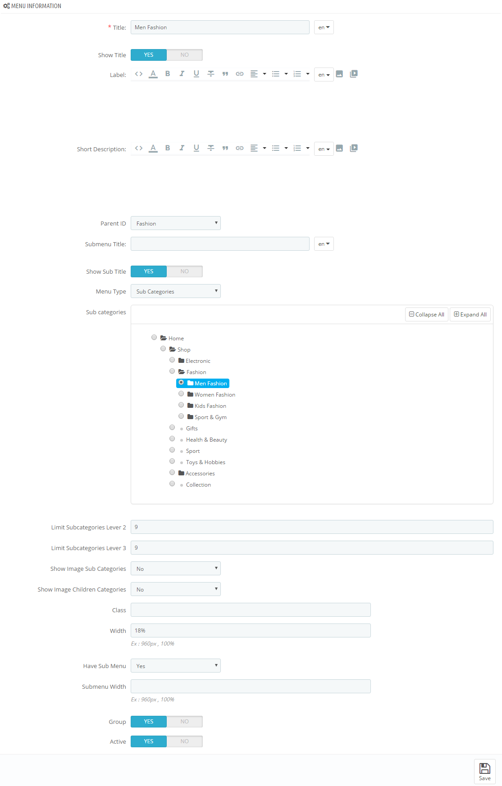
Task: Click the Save icon at bottom
Action: [x=485, y=772]
